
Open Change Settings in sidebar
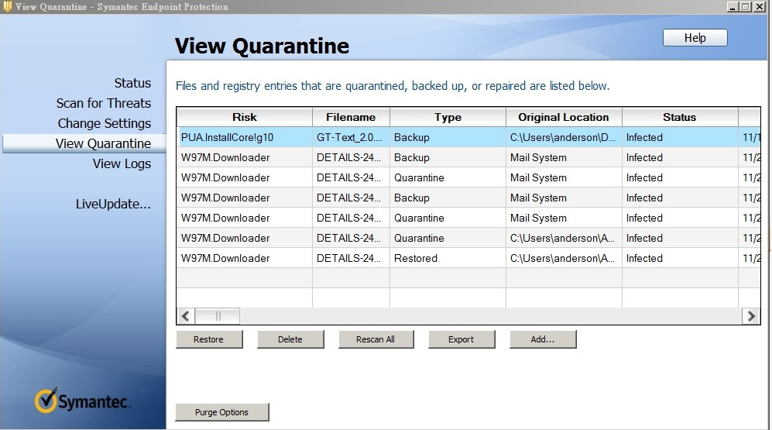click(105, 123)
